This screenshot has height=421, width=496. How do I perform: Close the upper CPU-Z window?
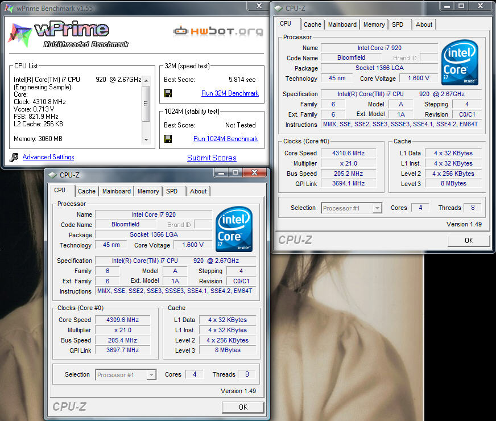click(x=480, y=6)
